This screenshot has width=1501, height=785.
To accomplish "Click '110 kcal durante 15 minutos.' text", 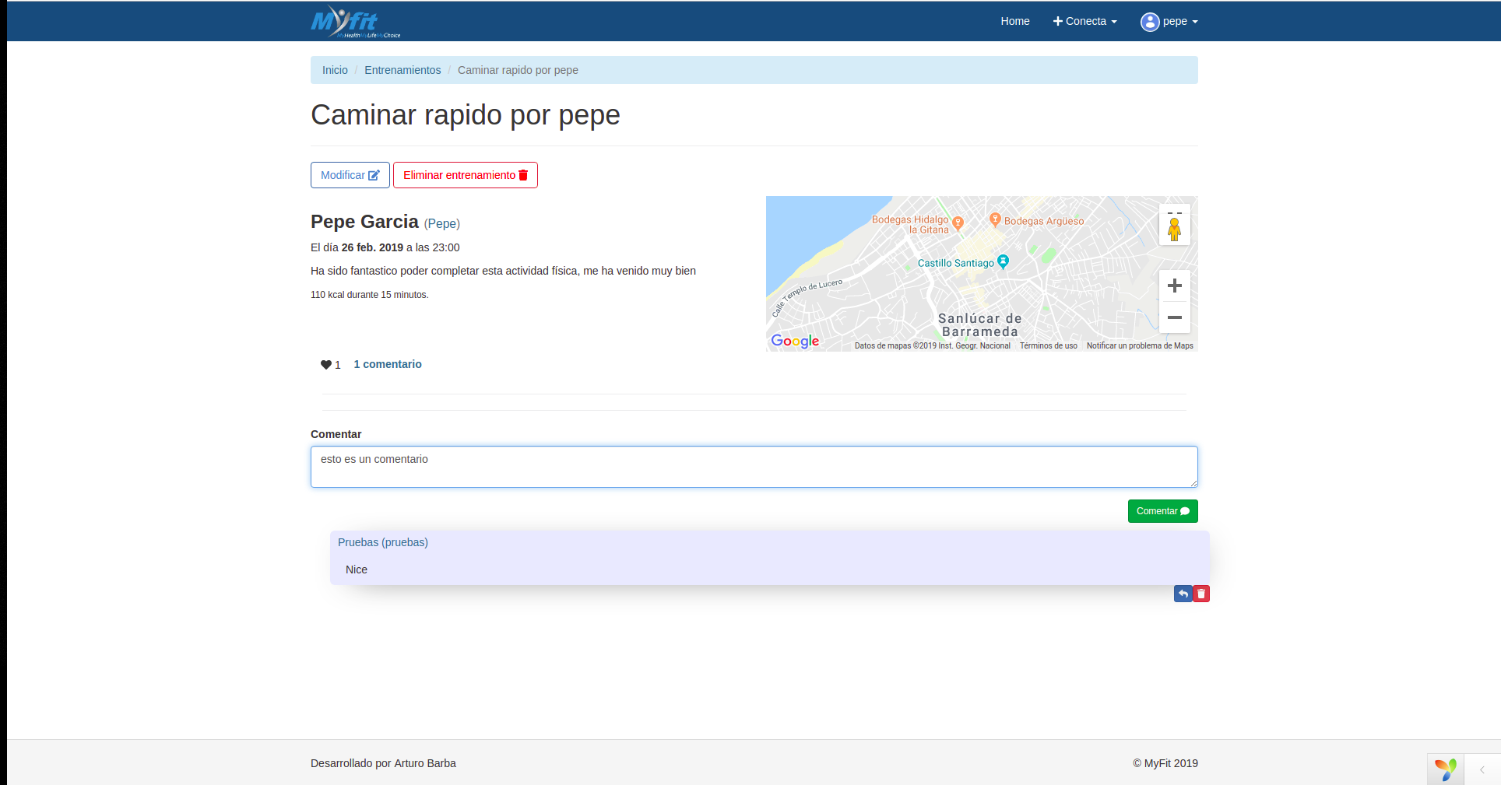I will [x=370, y=295].
